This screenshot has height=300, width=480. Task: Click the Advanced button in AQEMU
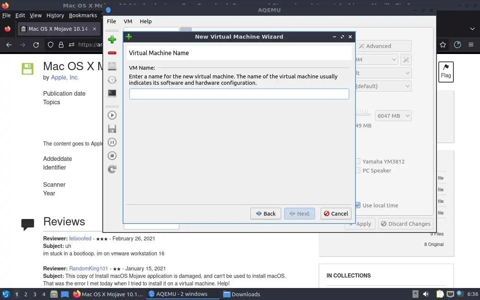click(383, 46)
